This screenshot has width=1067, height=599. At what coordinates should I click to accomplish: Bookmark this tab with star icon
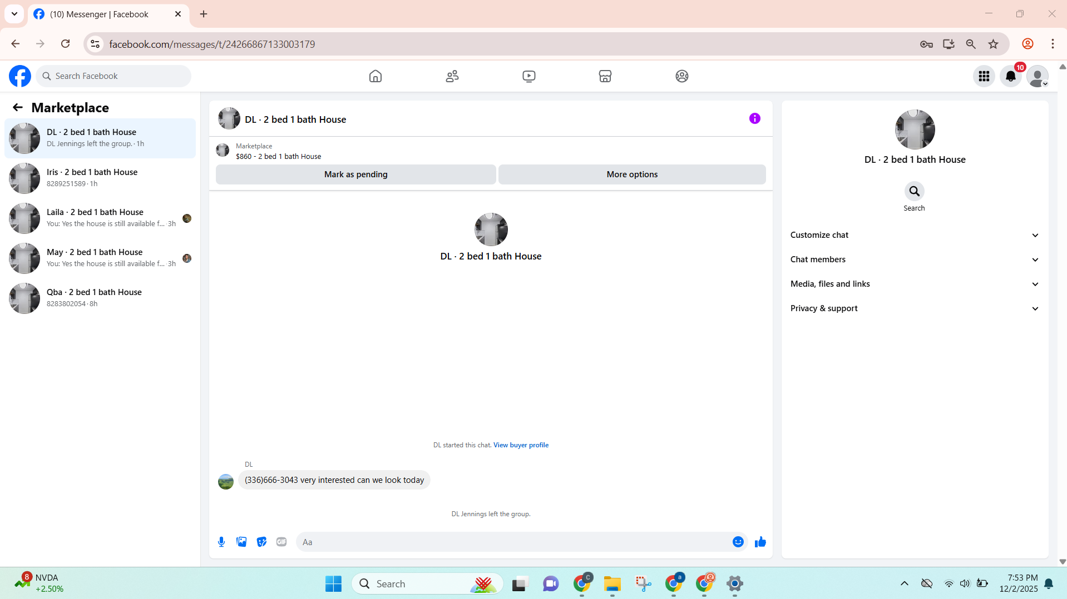pos(994,44)
